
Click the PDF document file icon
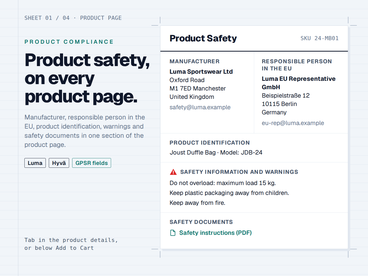[173, 233]
